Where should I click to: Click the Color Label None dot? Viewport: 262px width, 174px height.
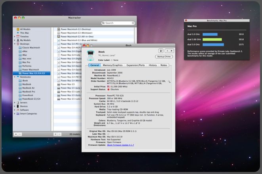click(x=112, y=60)
